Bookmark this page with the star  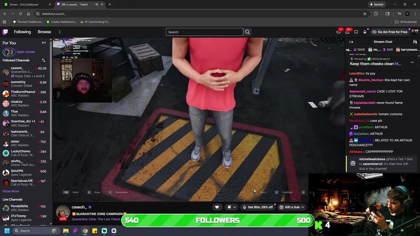point(365,14)
